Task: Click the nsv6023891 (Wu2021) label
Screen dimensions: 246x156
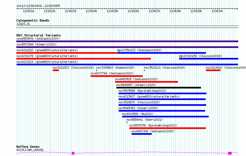Action: pos(138,114)
